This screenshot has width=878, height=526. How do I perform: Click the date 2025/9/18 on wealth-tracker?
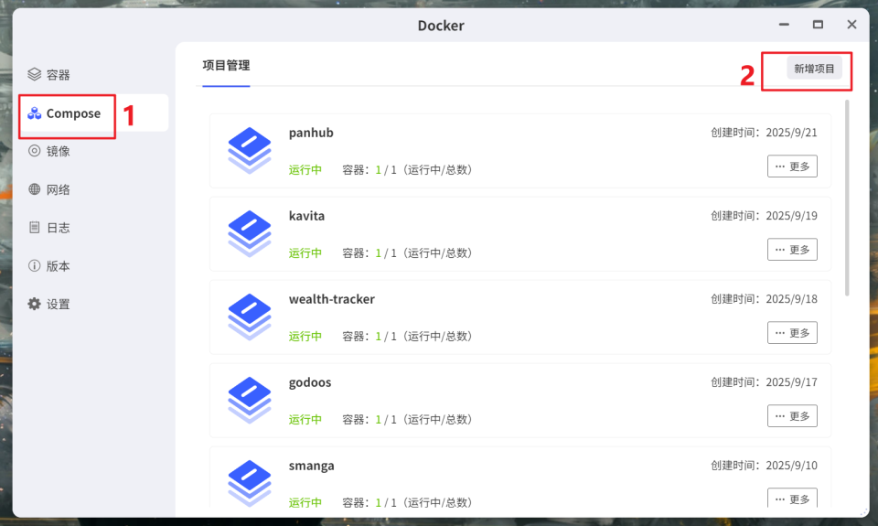(791, 299)
